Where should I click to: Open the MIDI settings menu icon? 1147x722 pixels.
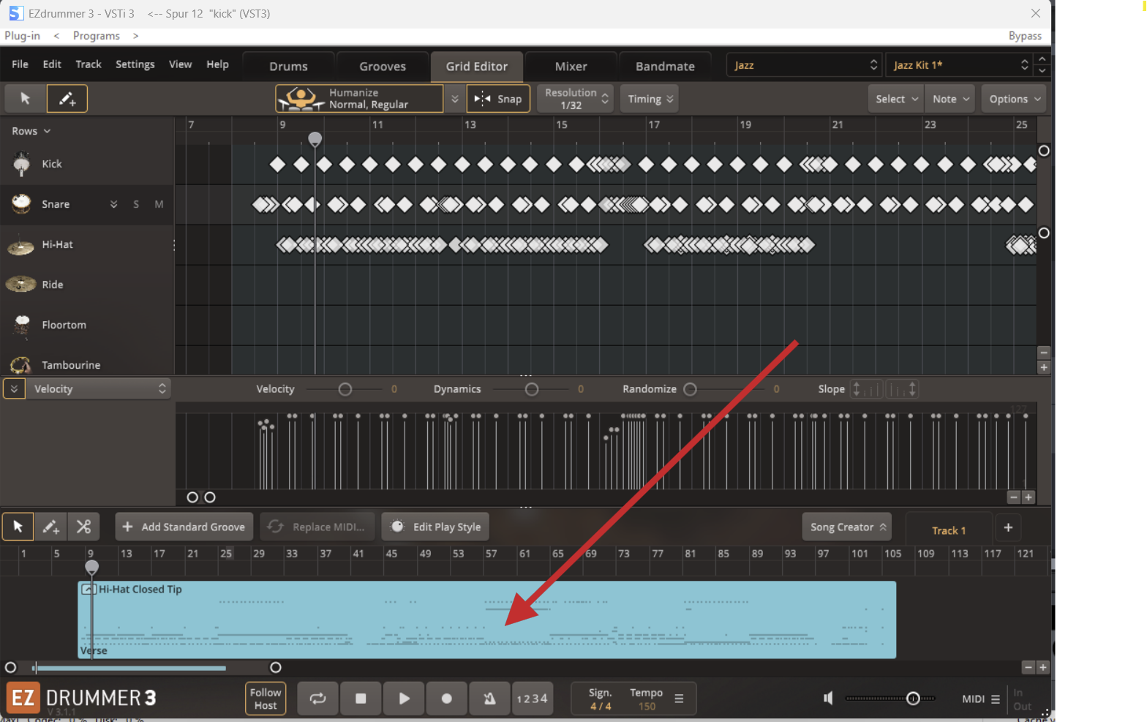pos(996,699)
